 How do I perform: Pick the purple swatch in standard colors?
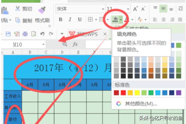coord(178,93)
